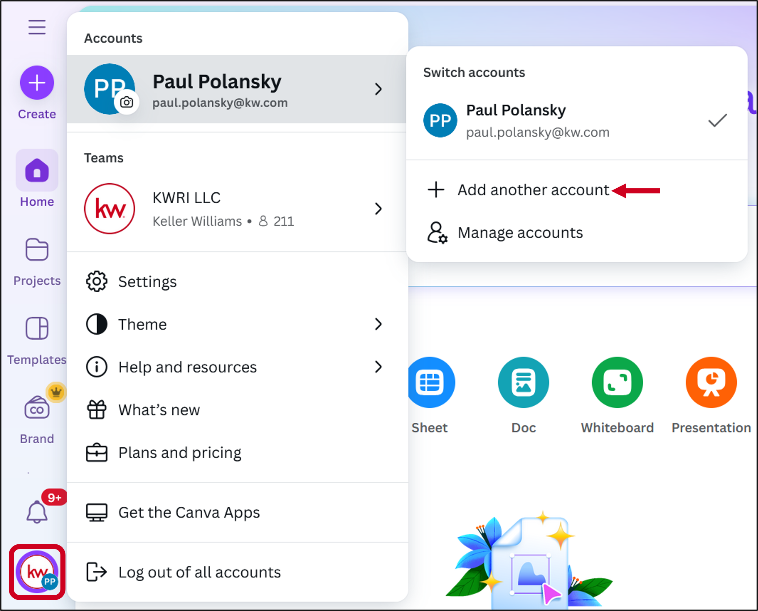The width and height of the screenshot is (758, 611).
Task: Expand the Theme submenu
Action: coord(378,324)
